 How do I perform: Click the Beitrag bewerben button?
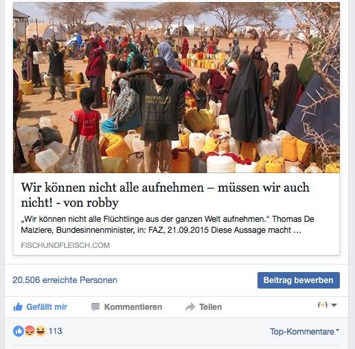(299, 280)
